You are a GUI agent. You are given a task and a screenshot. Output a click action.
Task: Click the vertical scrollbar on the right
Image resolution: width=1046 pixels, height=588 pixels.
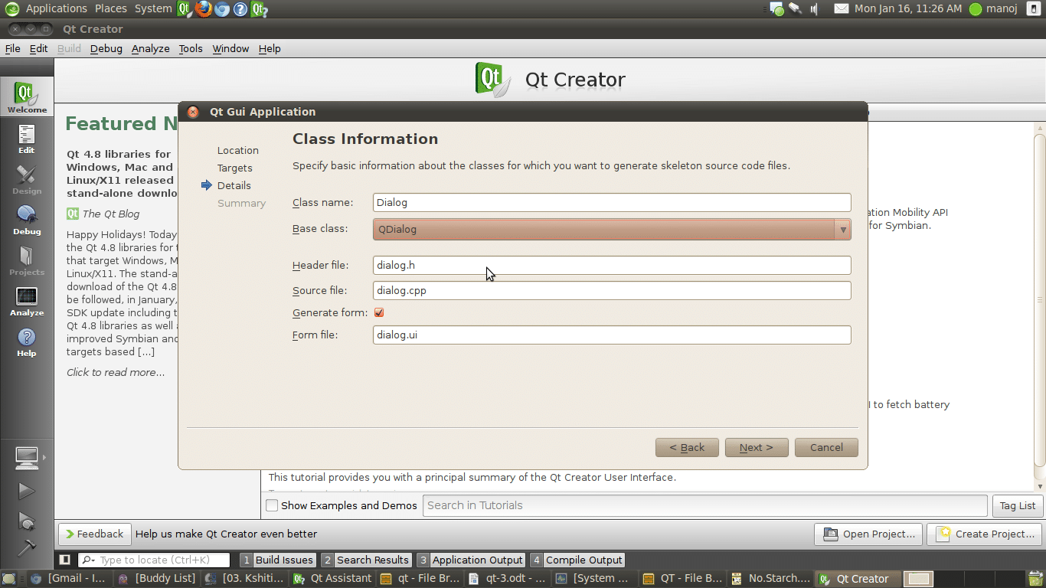click(1039, 299)
